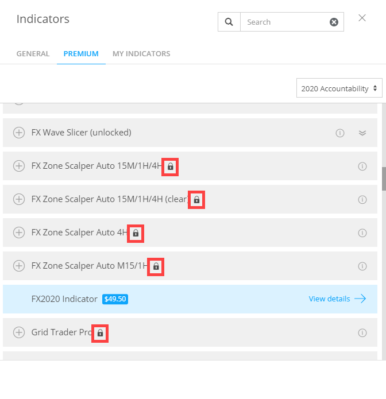Image resolution: width=386 pixels, height=399 pixels.
Task: Close the Indicators dialog
Action: click(x=362, y=18)
